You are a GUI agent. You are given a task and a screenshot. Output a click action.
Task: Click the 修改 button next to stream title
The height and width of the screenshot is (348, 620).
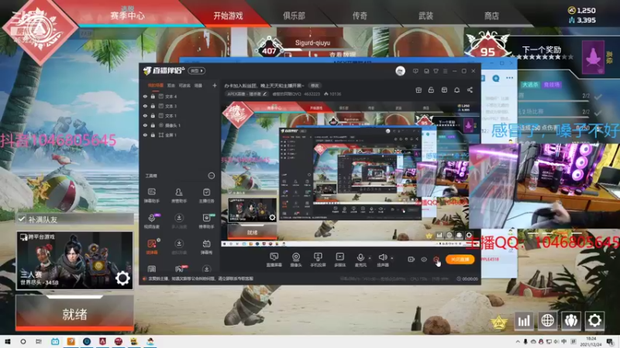point(315,85)
